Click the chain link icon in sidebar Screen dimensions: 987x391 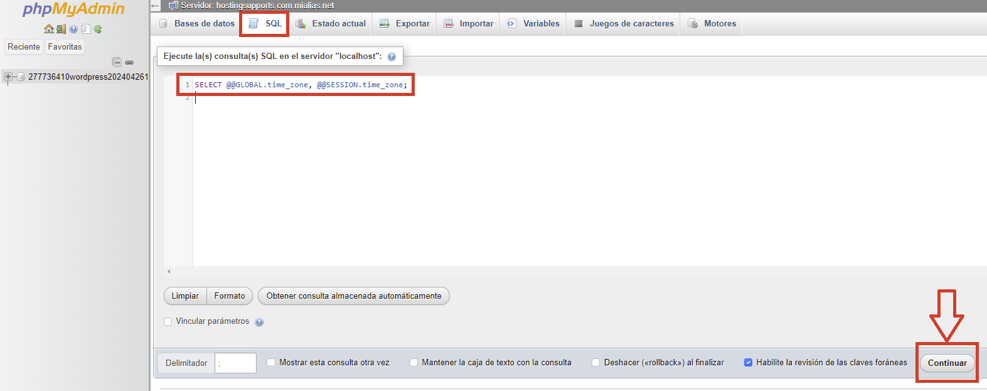129,62
